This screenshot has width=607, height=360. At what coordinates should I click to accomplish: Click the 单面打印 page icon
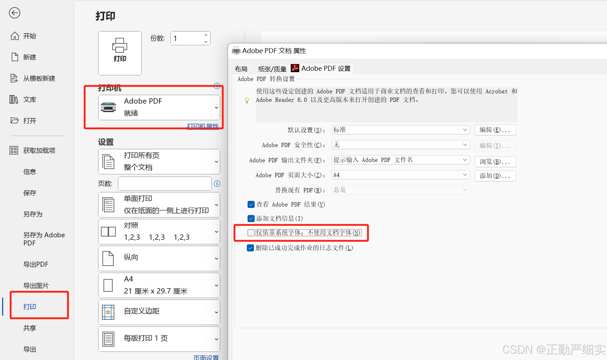click(108, 205)
